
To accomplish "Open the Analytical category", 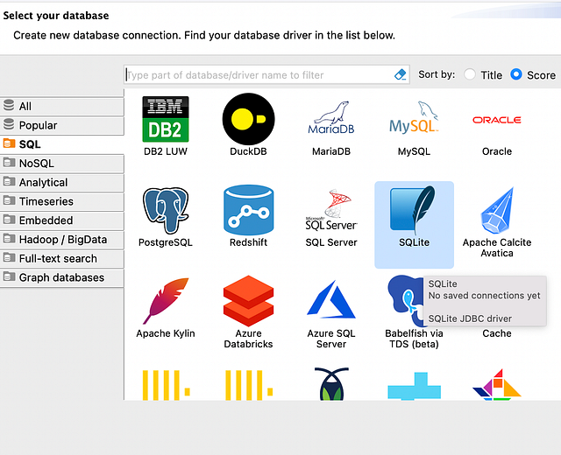I will (62, 183).
